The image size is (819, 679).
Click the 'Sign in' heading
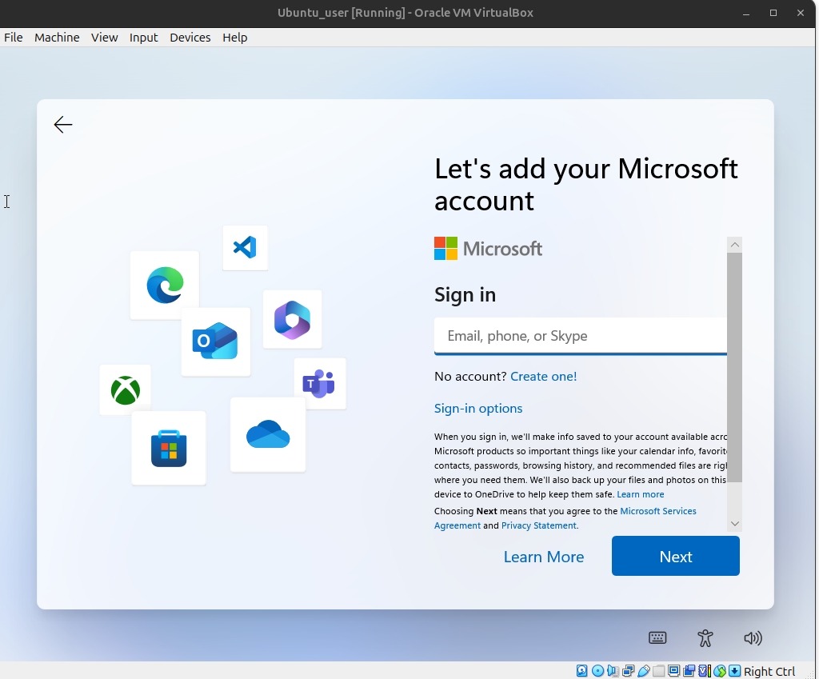coord(465,294)
